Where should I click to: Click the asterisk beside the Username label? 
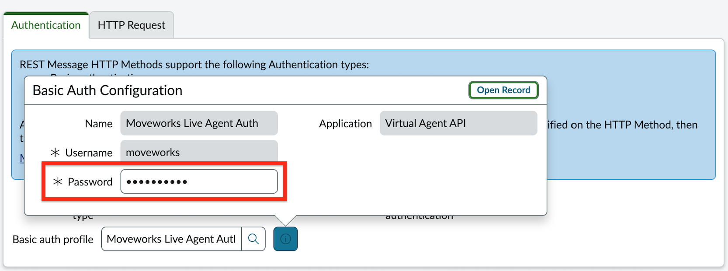[55, 153]
